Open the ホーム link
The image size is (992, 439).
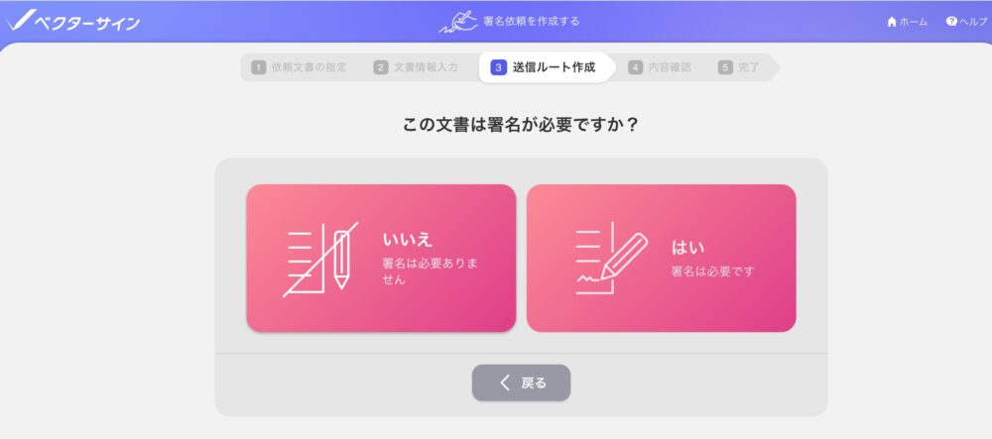coord(908,22)
